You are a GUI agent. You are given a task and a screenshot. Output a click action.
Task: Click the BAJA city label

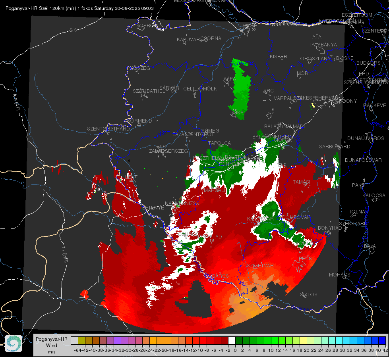370,246
